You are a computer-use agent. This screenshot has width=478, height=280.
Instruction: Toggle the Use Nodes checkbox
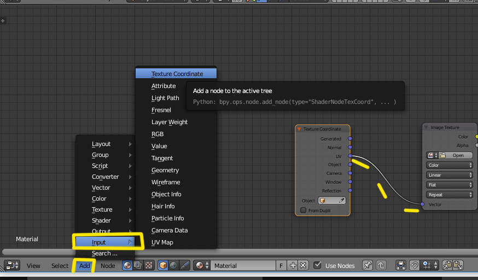pos(318,266)
